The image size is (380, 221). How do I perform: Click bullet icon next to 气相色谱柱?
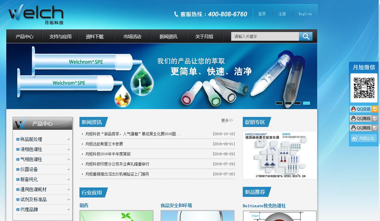point(18,159)
